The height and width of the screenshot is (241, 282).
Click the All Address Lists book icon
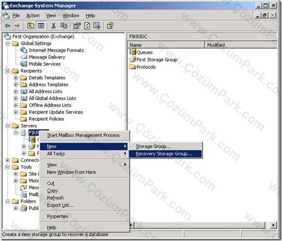24,91
